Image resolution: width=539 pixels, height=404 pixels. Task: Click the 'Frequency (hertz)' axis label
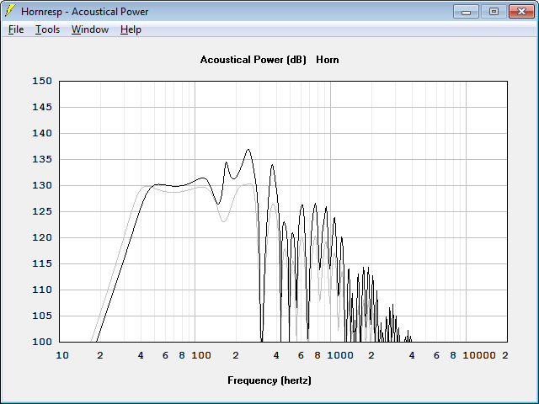(269, 380)
